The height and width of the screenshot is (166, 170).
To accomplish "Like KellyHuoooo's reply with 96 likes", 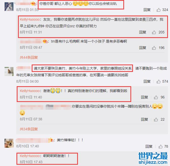I will pyautogui.click(x=156, y=97).
